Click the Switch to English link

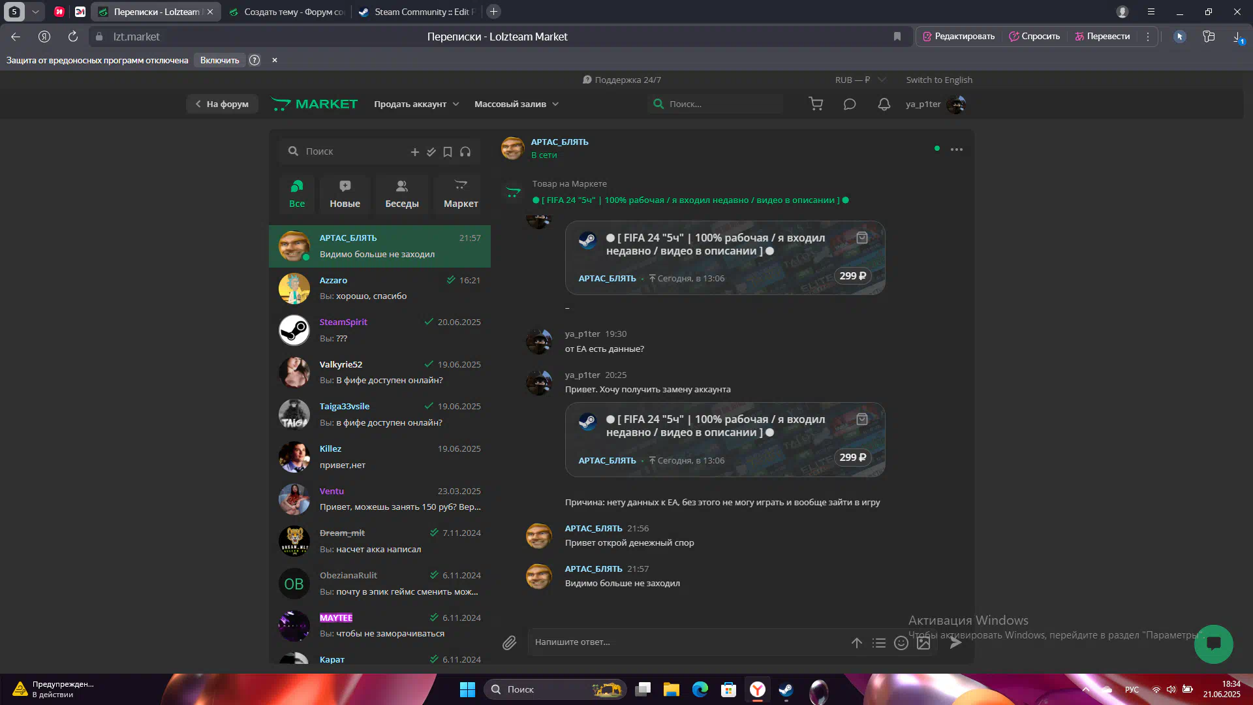tap(939, 80)
